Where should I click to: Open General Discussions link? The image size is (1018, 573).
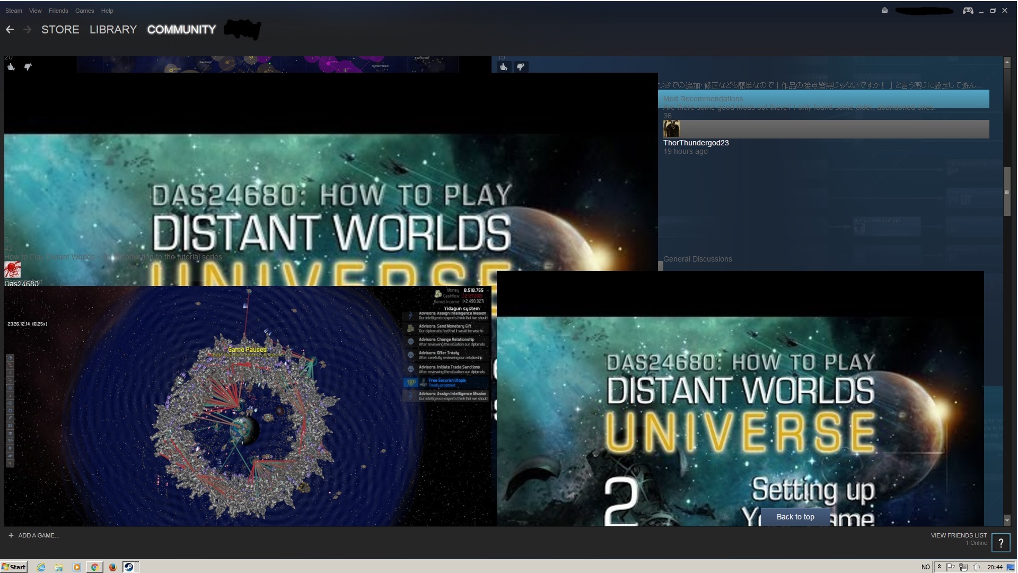[x=697, y=259]
